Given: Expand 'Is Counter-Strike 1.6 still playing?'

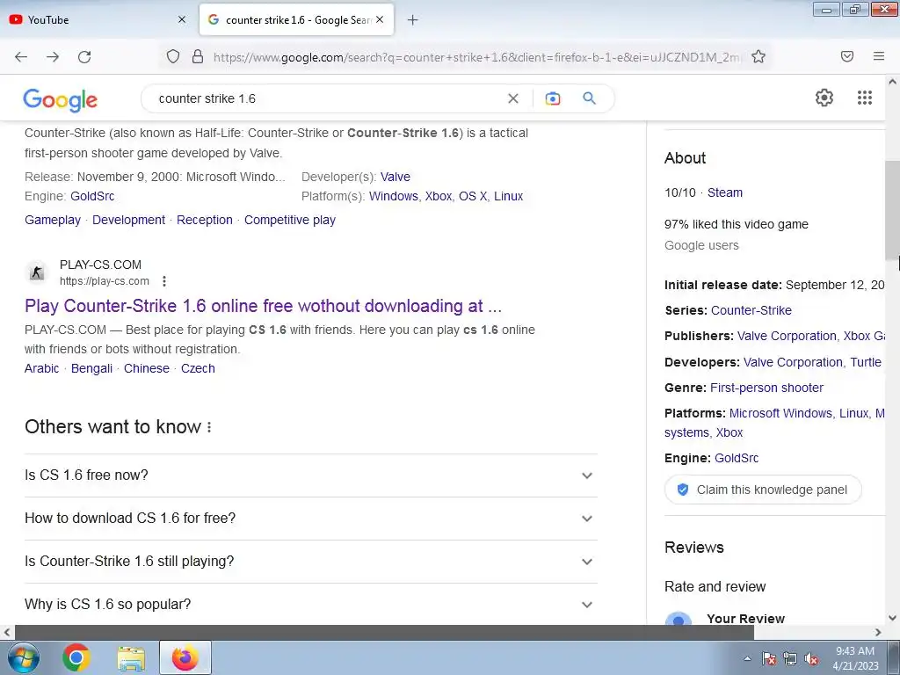Looking at the screenshot, I should coord(311,562).
